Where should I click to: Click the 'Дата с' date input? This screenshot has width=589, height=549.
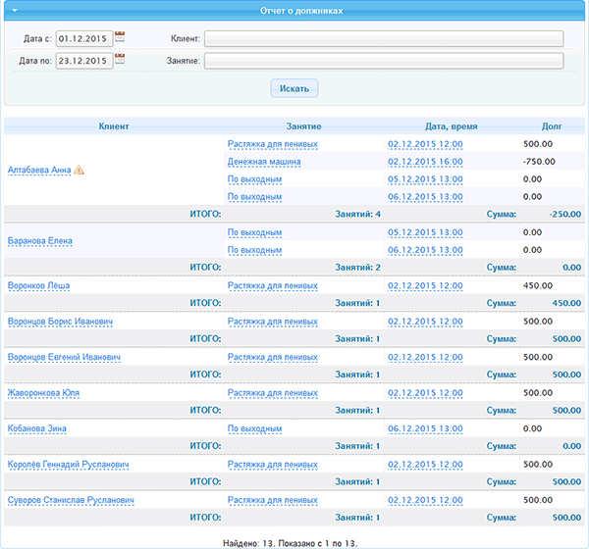pyautogui.click(x=82, y=38)
